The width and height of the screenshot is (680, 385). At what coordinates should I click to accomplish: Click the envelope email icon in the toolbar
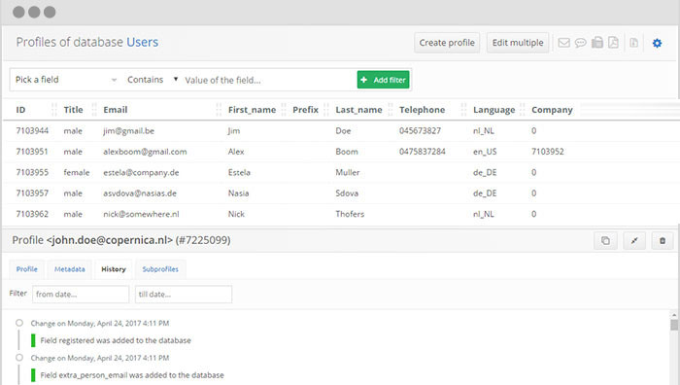pos(563,43)
